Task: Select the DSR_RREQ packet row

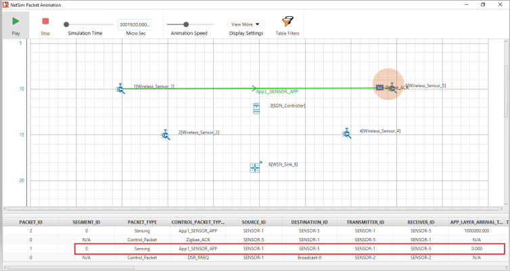Action: [256, 257]
